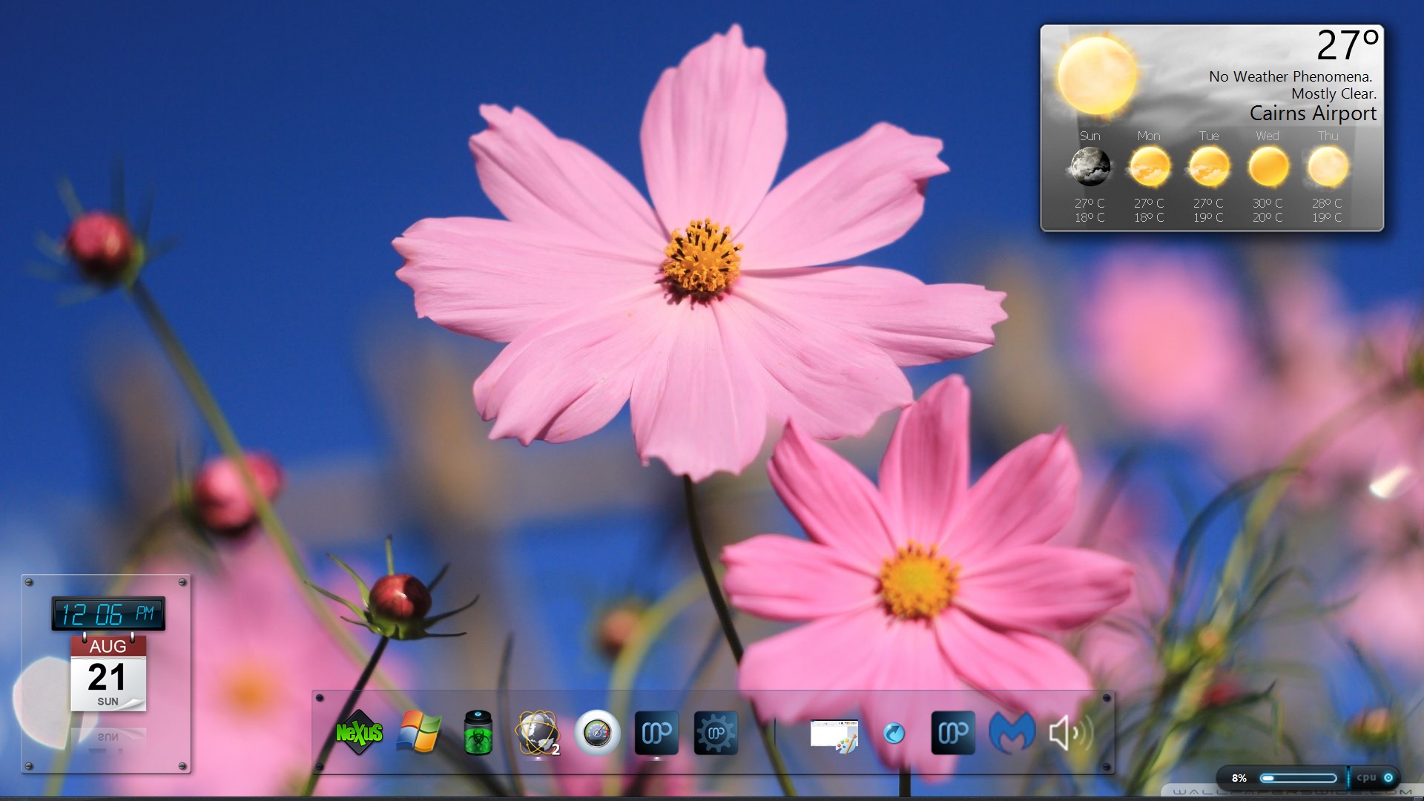1424x801 pixels.
Task: Click the speaker volume icon
Action: pos(1070,733)
